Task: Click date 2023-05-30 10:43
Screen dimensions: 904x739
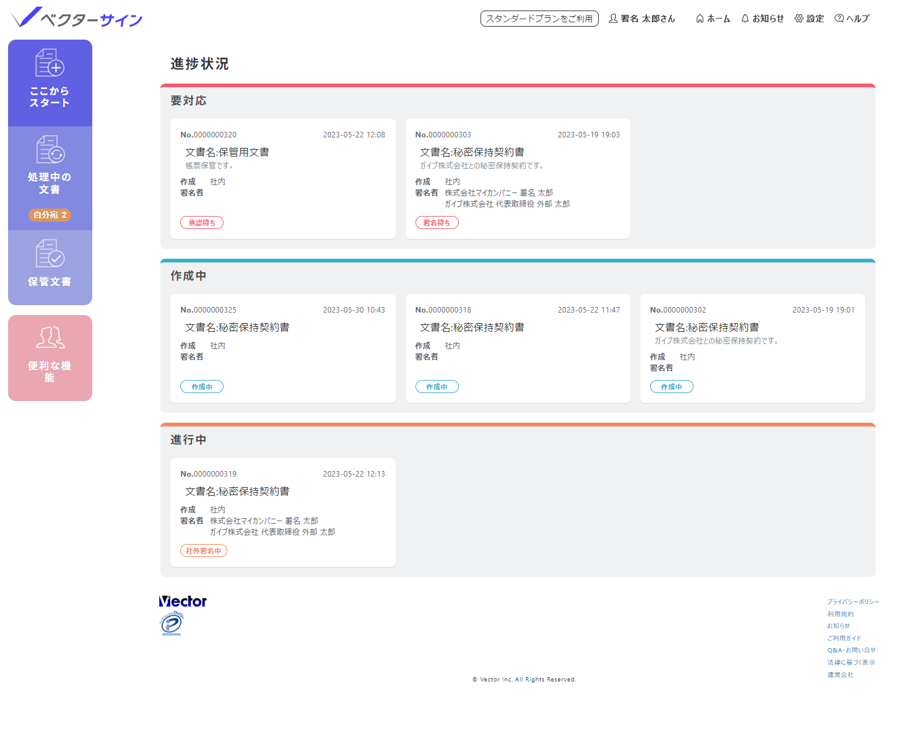Action: click(354, 310)
